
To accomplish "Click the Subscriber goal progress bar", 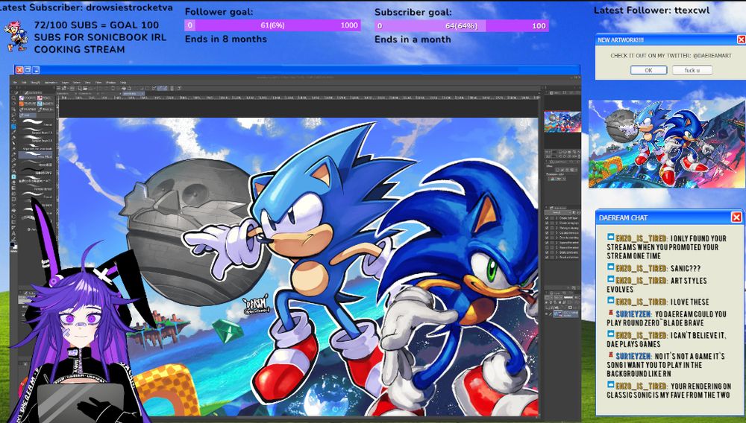I will (x=462, y=25).
